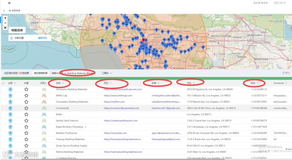Screen dimensions: 292x160
Task: Sort by the 名称 column header
Action: pos(60,83)
